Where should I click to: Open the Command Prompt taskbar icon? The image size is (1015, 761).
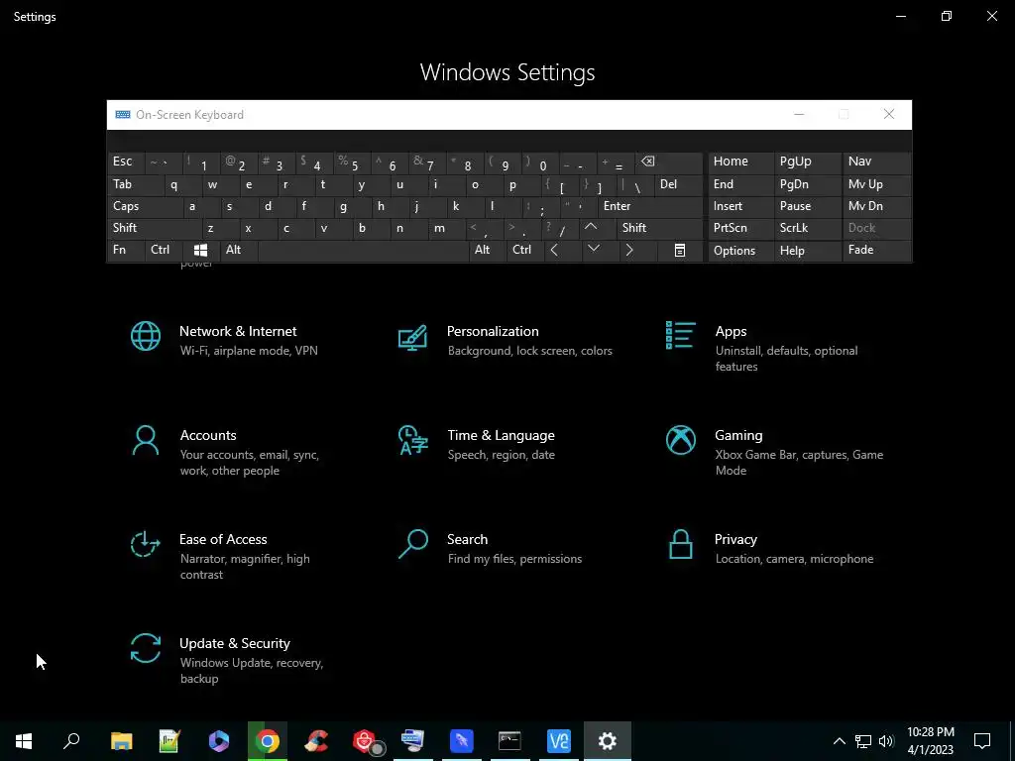tap(509, 741)
